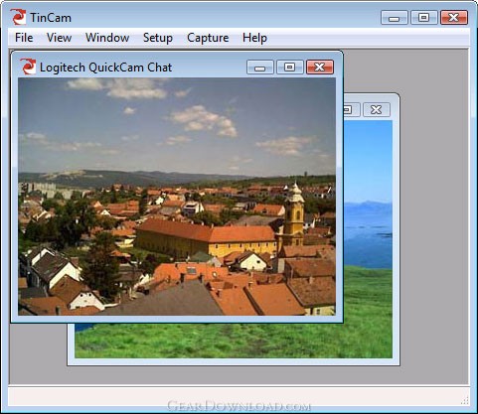The width and height of the screenshot is (478, 414).
Task: Close the main TinCam window
Action: coord(454,18)
